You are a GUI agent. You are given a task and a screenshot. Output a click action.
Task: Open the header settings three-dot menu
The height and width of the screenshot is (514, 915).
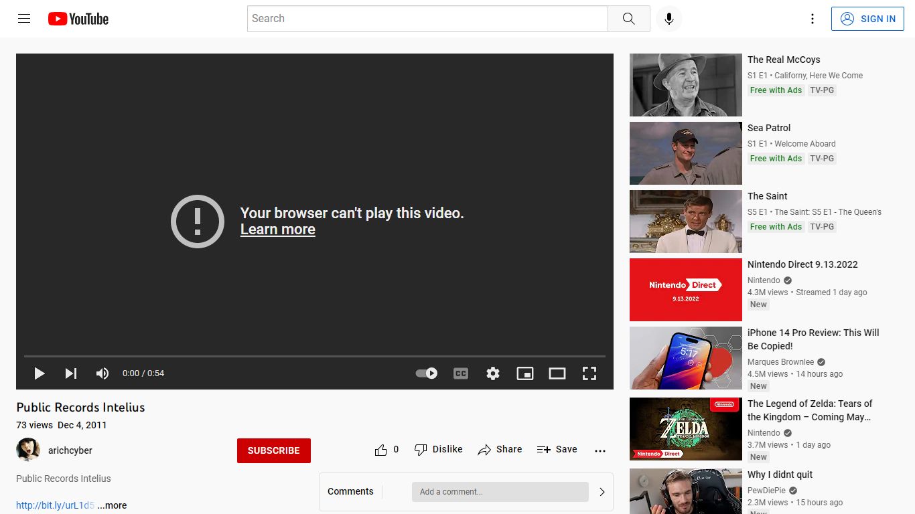(x=812, y=19)
